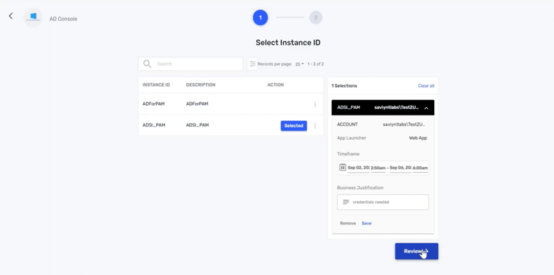The height and width of the screenshot is (275, 554).
Task: Click the search magnifier icon
Action: coord(148,64)
